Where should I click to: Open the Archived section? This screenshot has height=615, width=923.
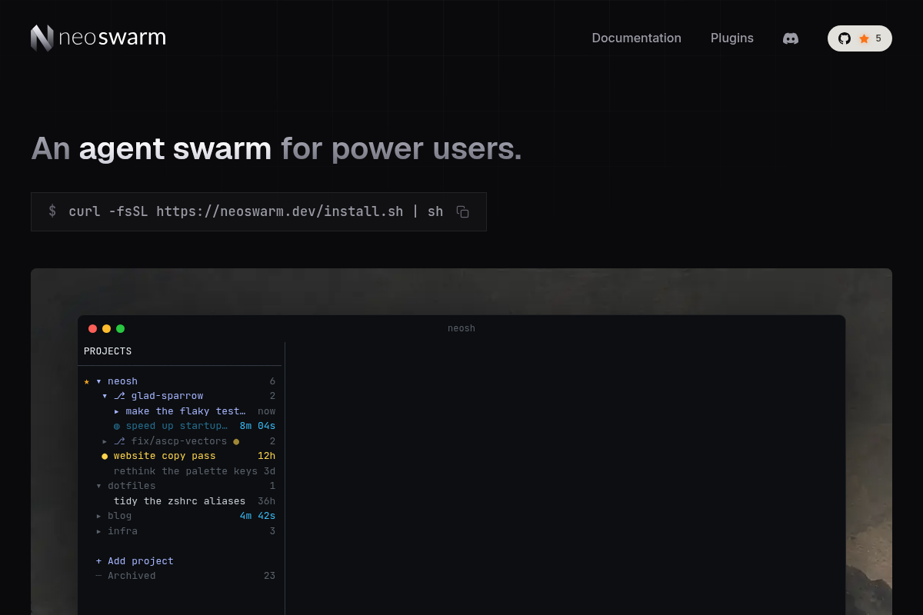(x=132, y=576)
